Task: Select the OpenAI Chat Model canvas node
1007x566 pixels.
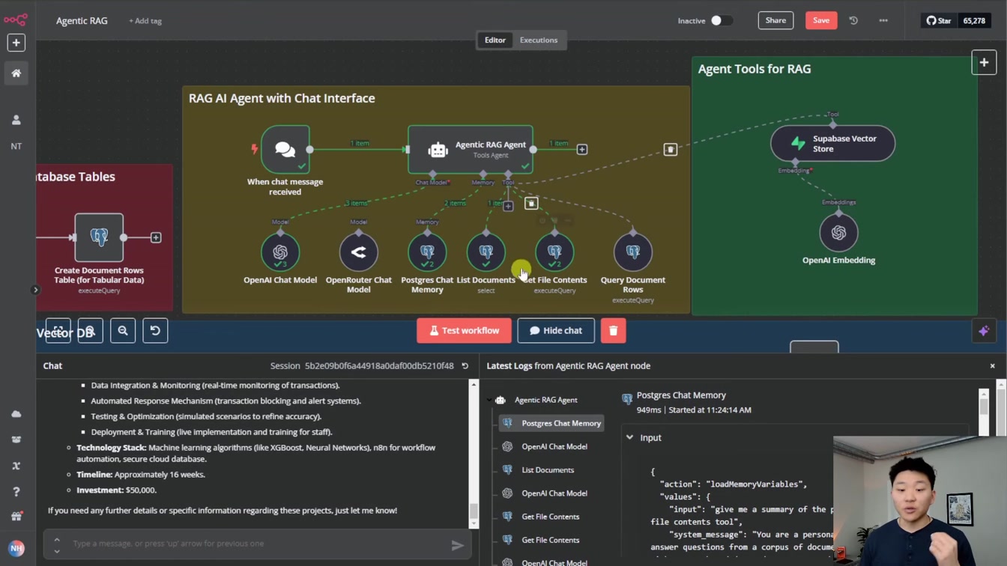Action: (x=280, y=252)
